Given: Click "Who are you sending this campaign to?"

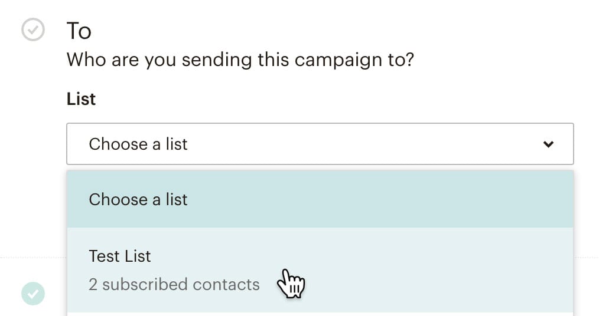Looking at the screenshot, I should 240,60.
